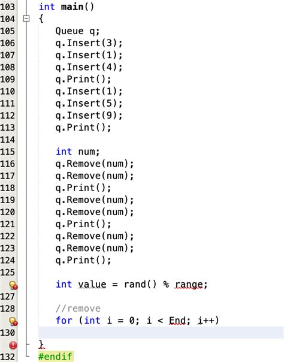This screenshot has height=362, width=284.
Task: Click 'q.Print();' on line 113
Action: (83, 128)
